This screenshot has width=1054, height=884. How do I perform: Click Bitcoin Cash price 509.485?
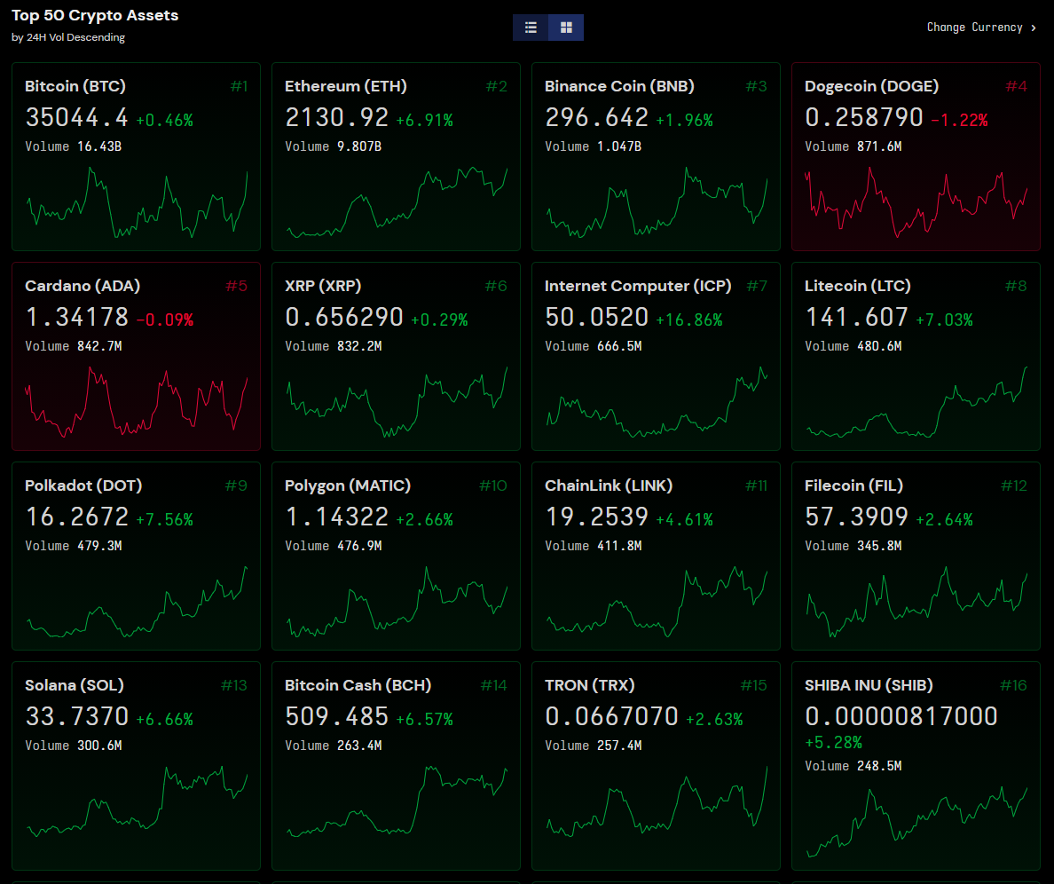(337, 716)
